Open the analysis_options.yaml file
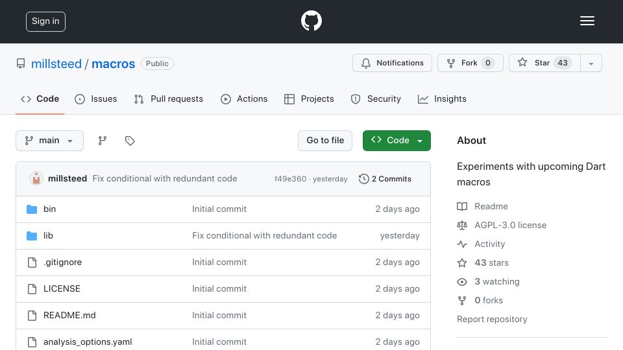This screenshot has width=623, height=350. (88, 342)
